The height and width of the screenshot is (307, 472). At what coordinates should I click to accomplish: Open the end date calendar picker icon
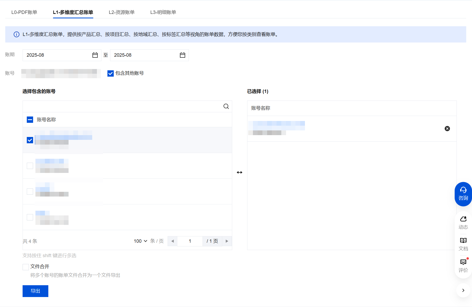(183, 55)
